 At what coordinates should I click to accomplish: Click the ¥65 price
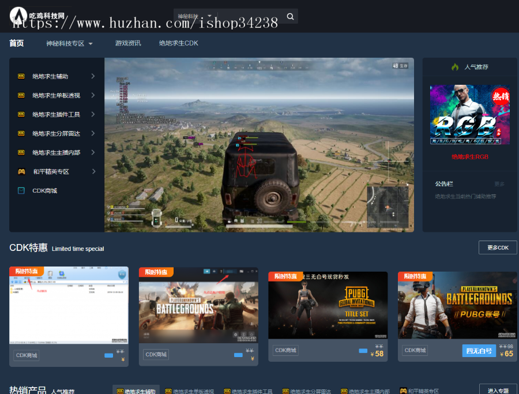[x=506, y=354]
